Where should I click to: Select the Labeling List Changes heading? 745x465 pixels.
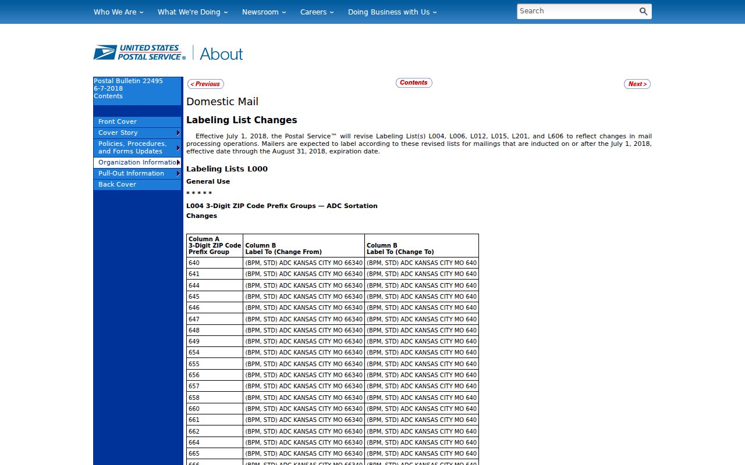tap(242, 120)
